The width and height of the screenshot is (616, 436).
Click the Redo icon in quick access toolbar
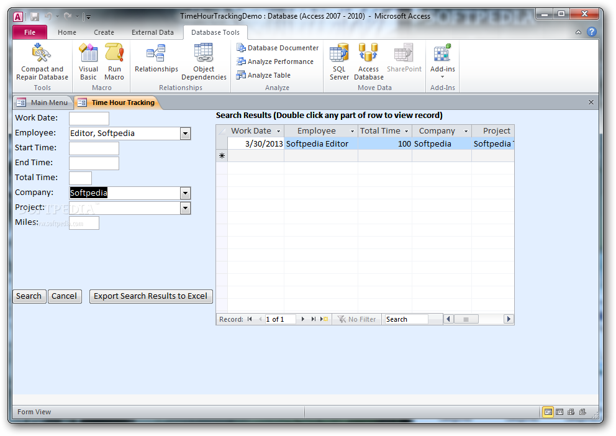coord(68,17)
